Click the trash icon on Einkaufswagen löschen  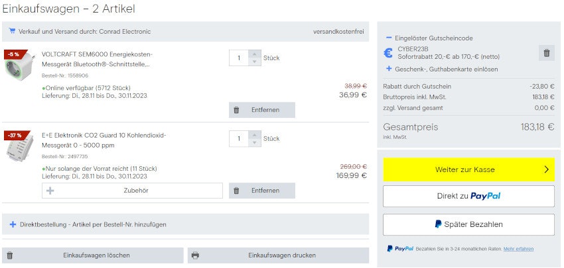10,255
